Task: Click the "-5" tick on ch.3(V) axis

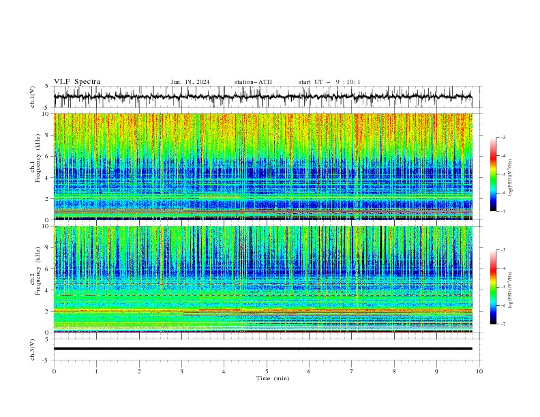Action: (x=46, y=360)
